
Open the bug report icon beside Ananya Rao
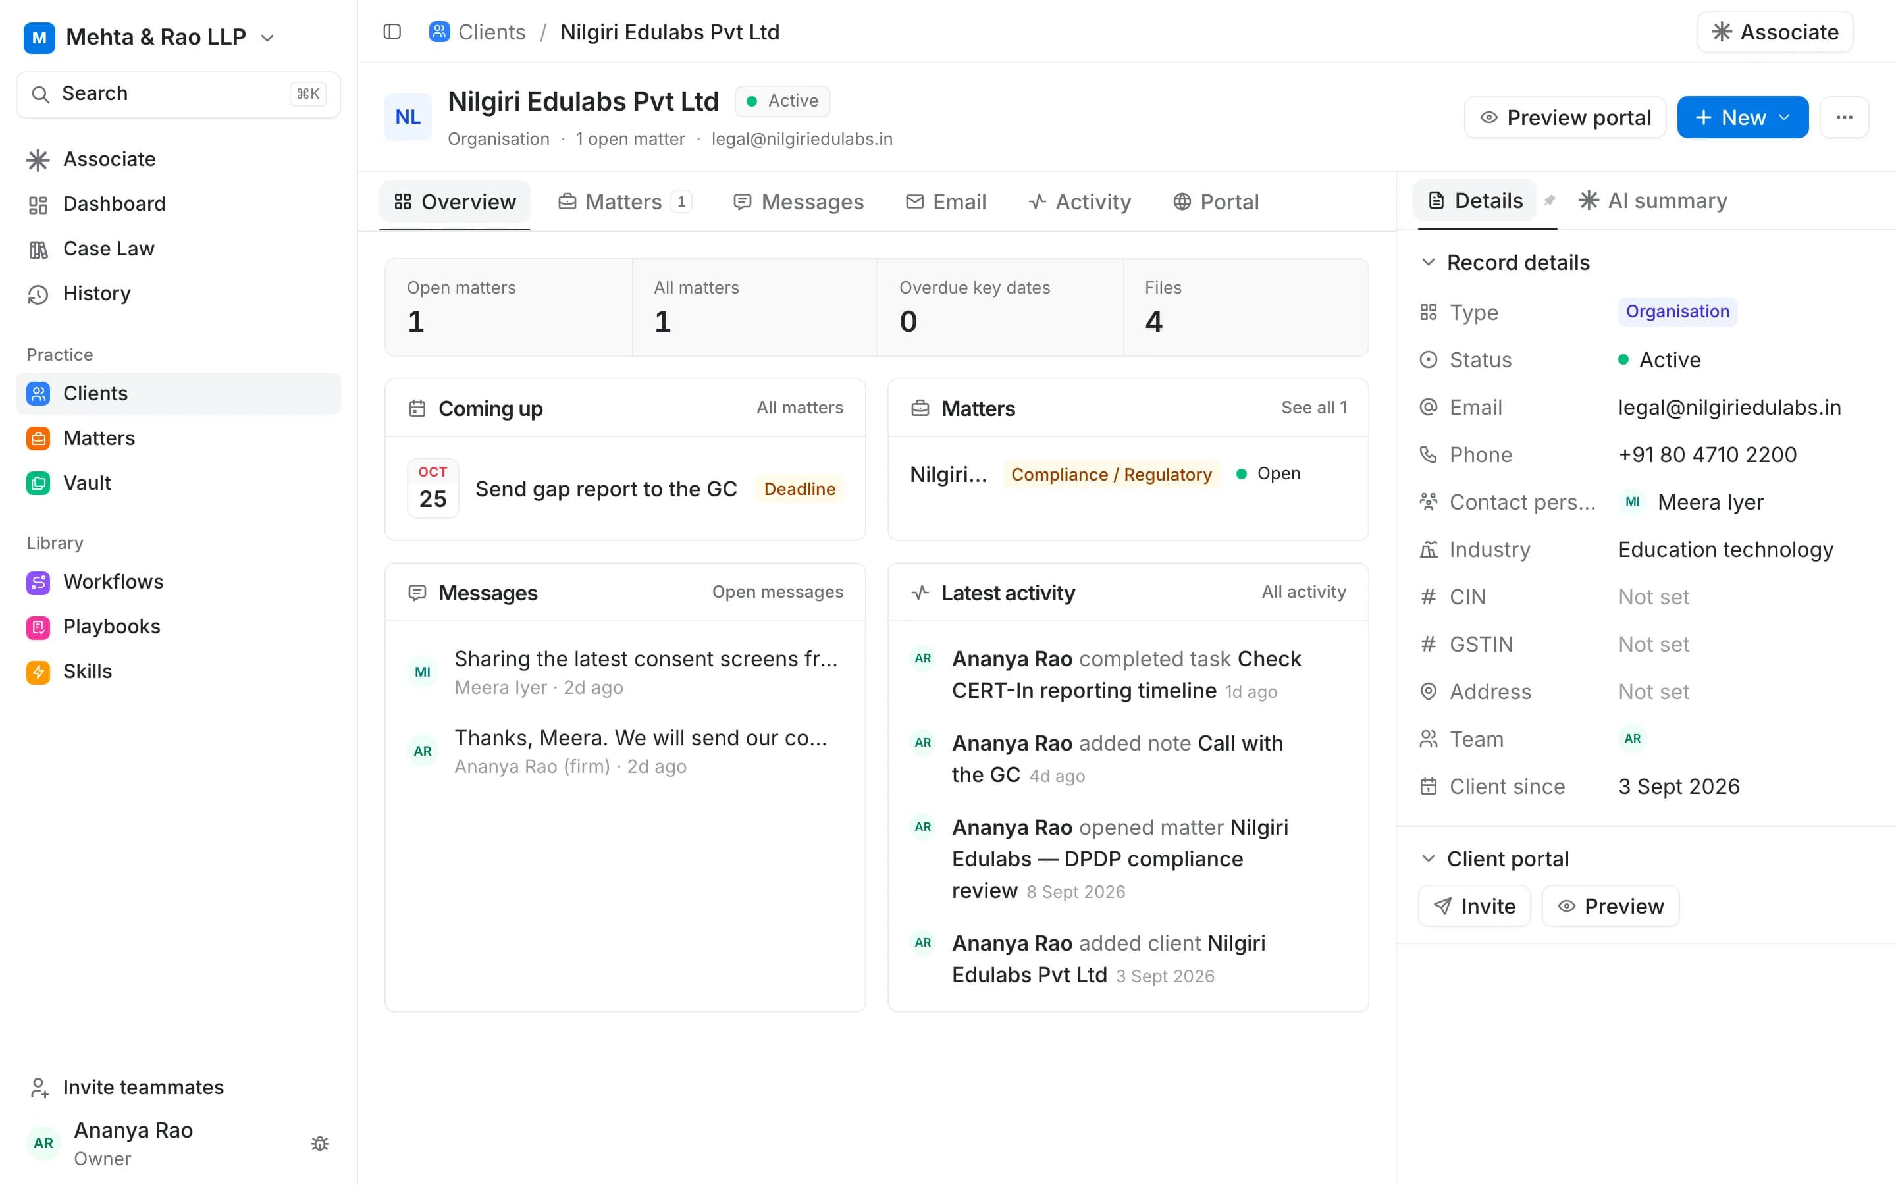point(320,1144)
